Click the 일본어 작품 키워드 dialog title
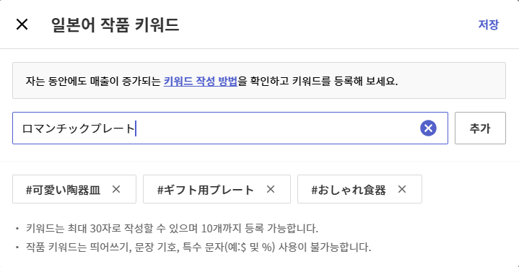The width and height of the screenshot is (519, 267). pos(115,25)
